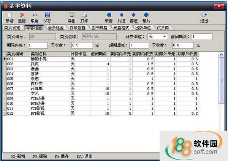
Task: Switch to the 图书规格 tab
Action: (x=100, y=28)
